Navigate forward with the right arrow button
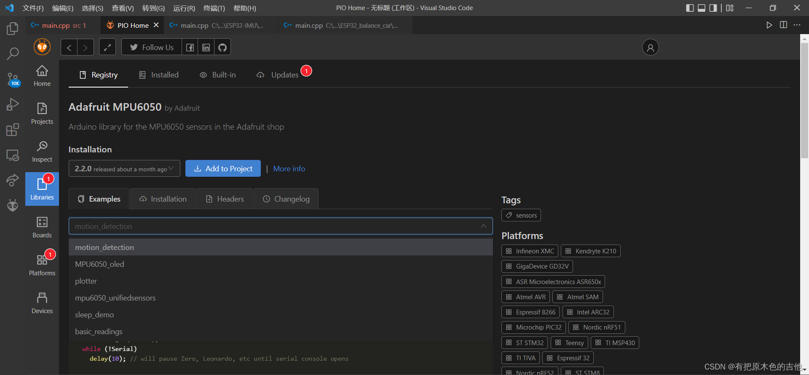The height and width of the screenshot is (375, 809). coord(86,47)
